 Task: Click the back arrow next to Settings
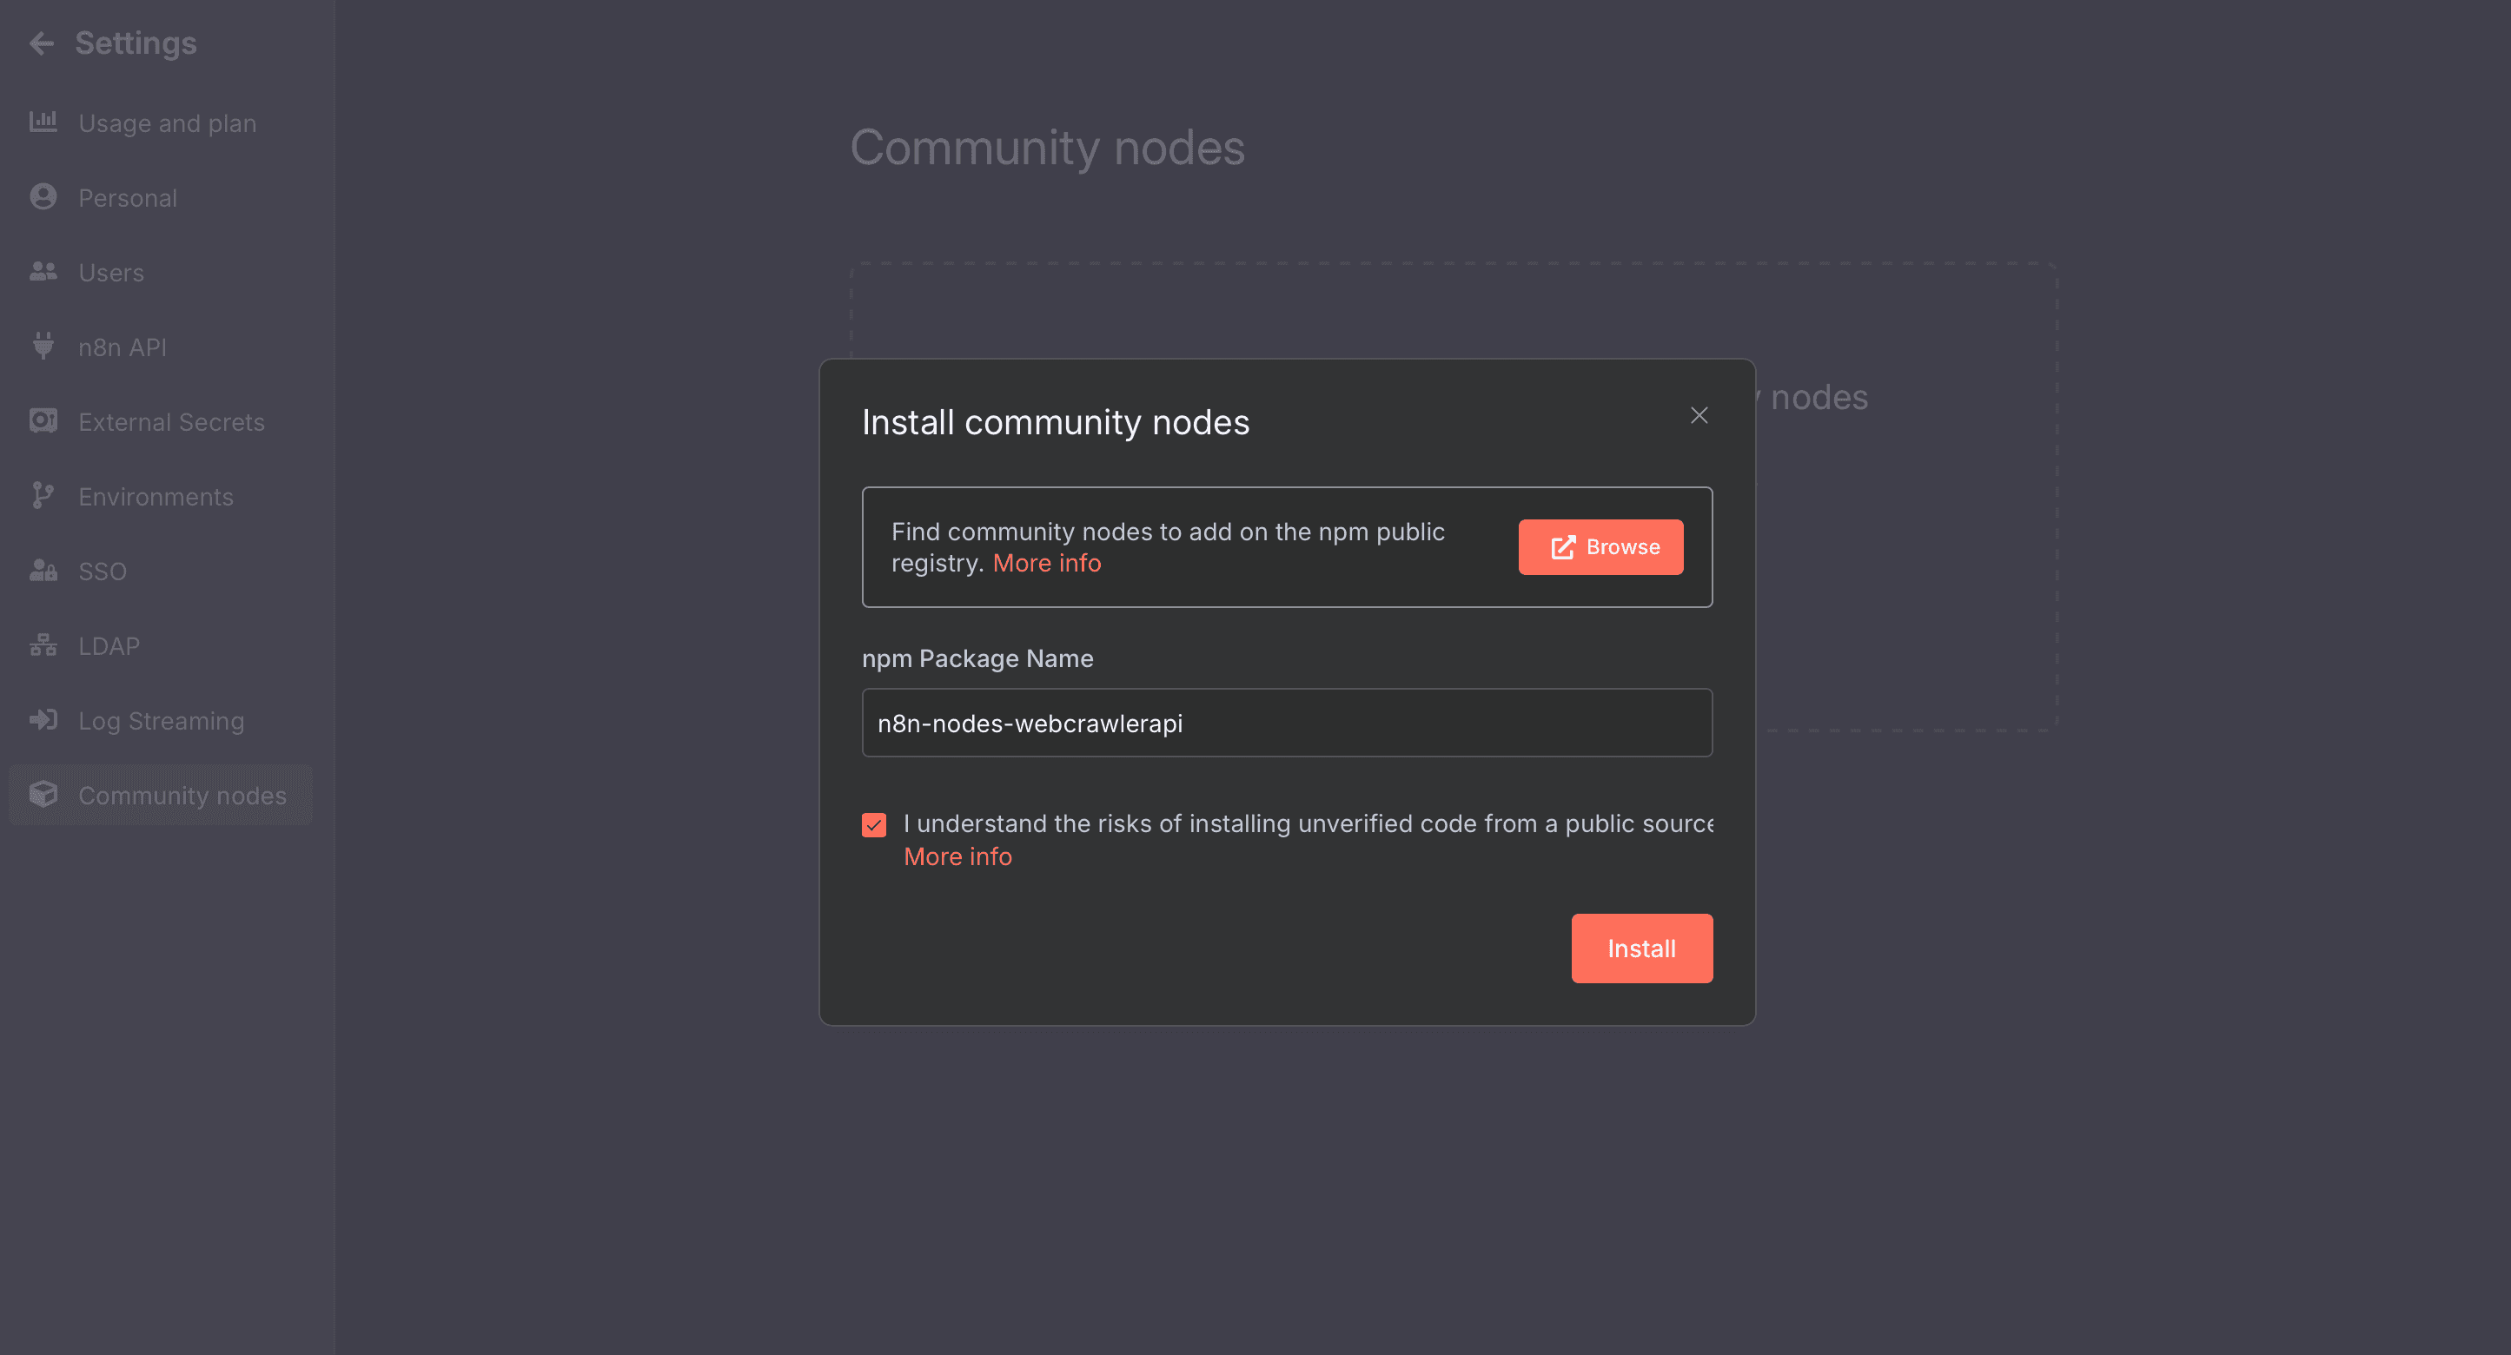click(x=42, y=43)
